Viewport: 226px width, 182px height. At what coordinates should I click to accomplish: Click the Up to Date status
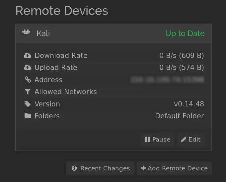coord(185,33)
